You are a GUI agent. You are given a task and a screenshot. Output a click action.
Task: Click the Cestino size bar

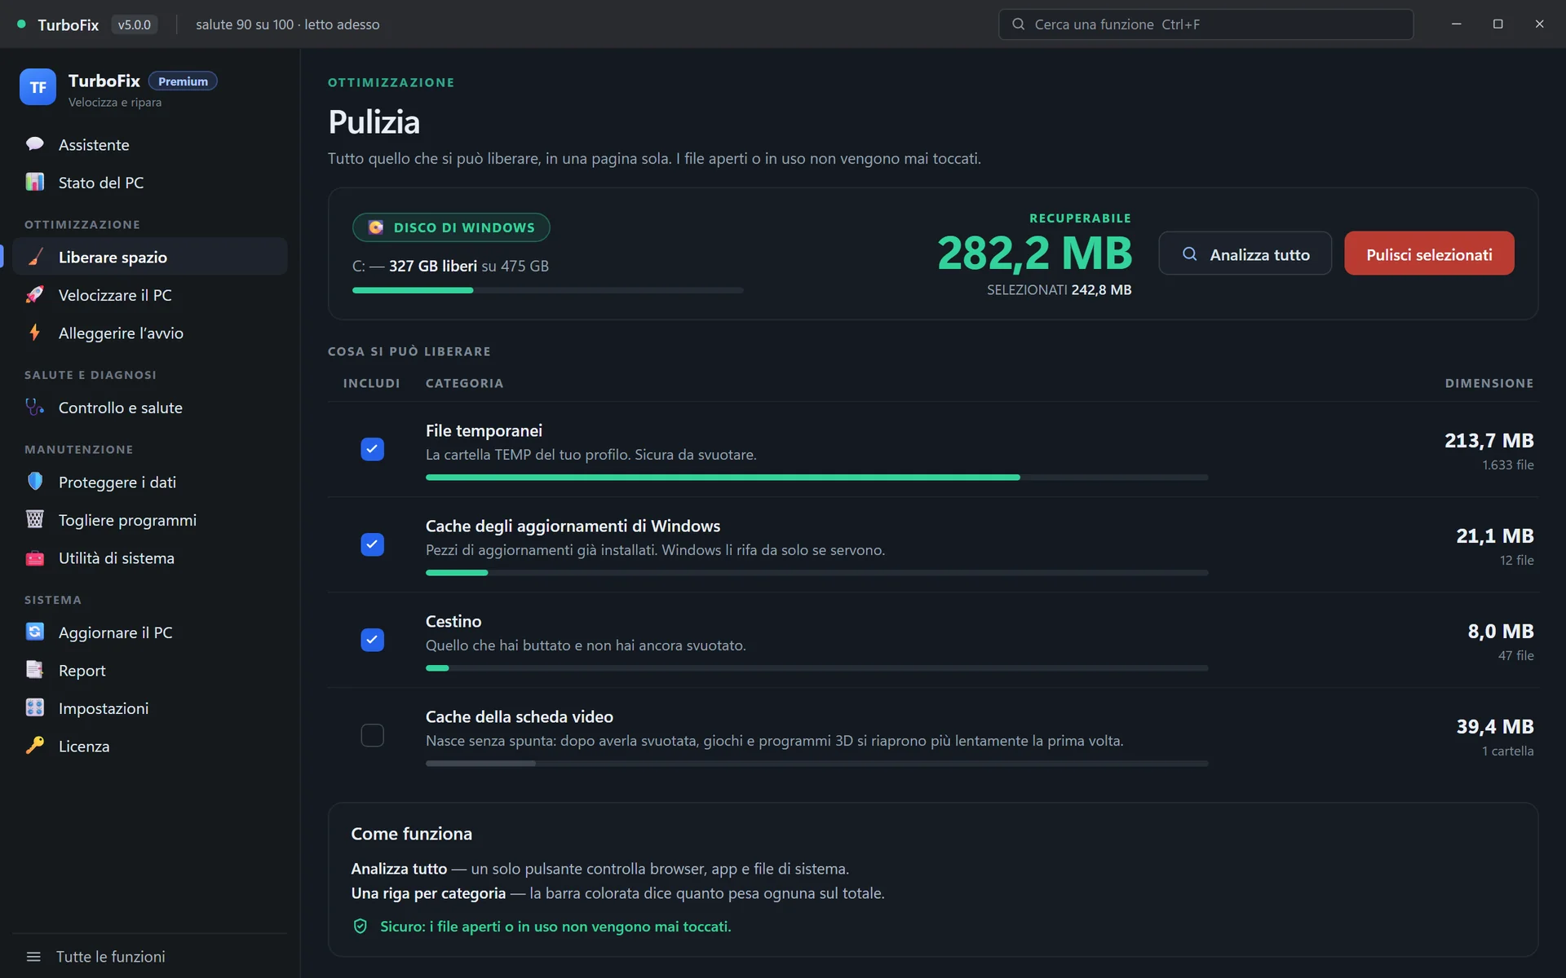point(816,668)
